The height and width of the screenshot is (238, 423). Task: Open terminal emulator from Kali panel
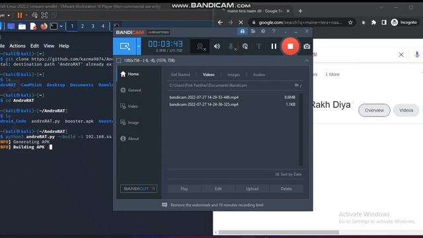(54, 26)
